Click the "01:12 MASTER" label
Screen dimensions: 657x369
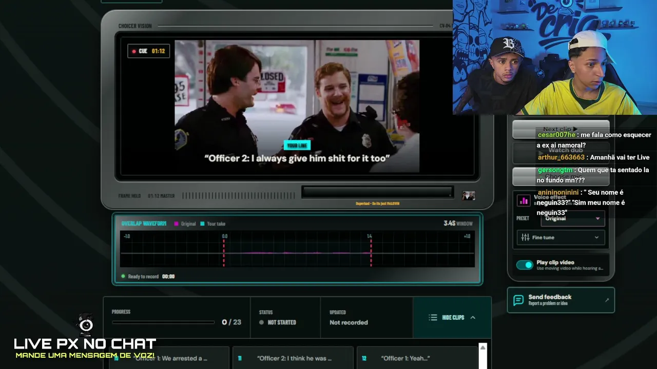[x=161, y=196]
